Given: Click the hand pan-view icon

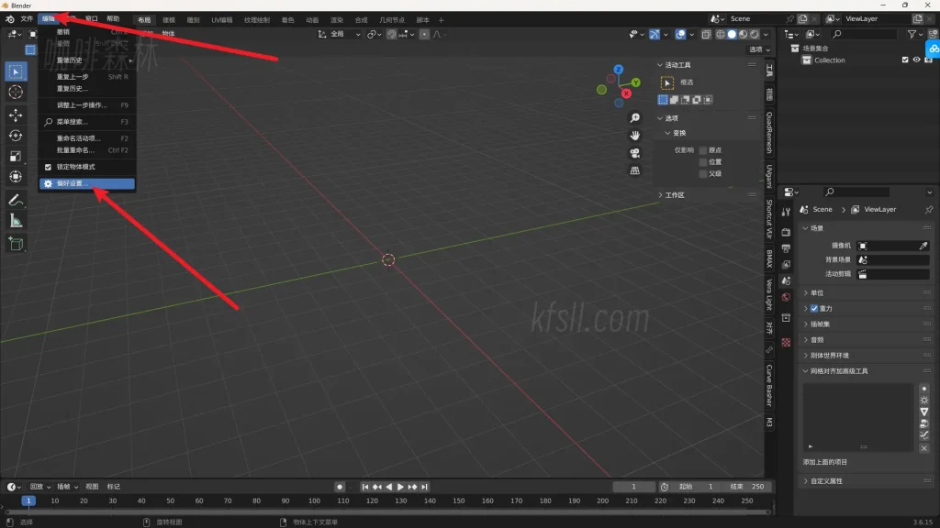Looking at the screenshot, I should tap(634, 136).
